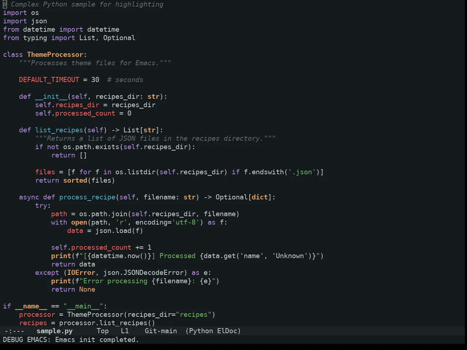
Task: Click the 'try:' keyword
Action: 43,206
